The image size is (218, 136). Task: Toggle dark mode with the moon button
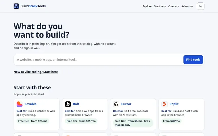pyautogui.click(x=201, y=6)
